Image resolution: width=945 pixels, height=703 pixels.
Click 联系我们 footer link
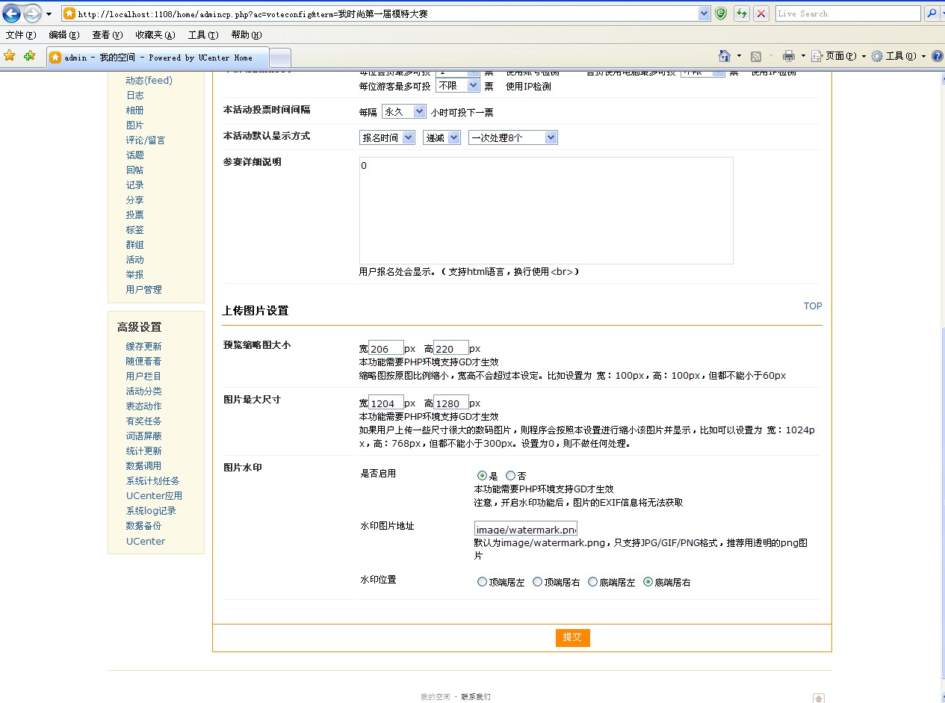click(476, 697)
